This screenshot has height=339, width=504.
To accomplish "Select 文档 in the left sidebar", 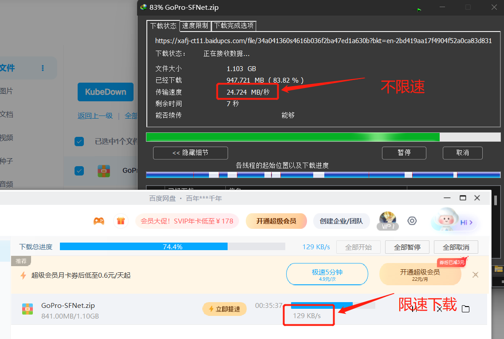I will tap(6, 114).
